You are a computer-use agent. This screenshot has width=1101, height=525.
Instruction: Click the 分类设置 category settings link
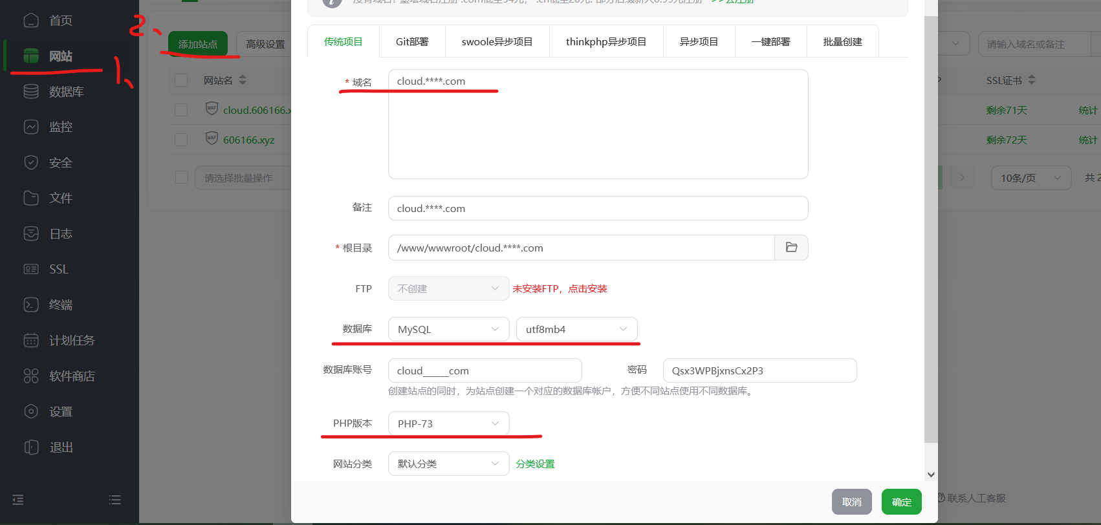(535, 464)
